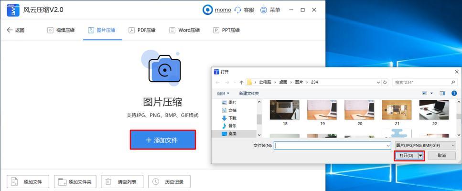This screenshot has width=462, height=191.
Task: Expand the address bar history dropdown
Action: pos(378,83)
